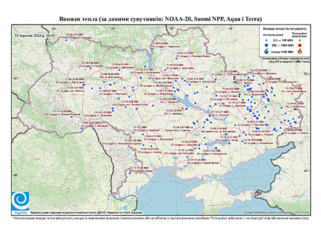Click the small red dot in legend
Screen dimensions: 321x227
tap(300, 41)
